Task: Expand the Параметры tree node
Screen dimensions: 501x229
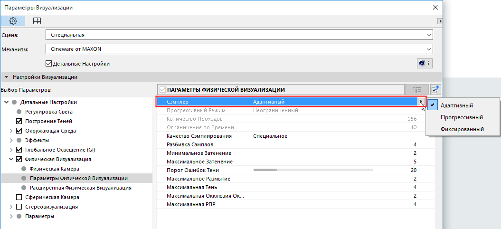Action: pos(11,216)
